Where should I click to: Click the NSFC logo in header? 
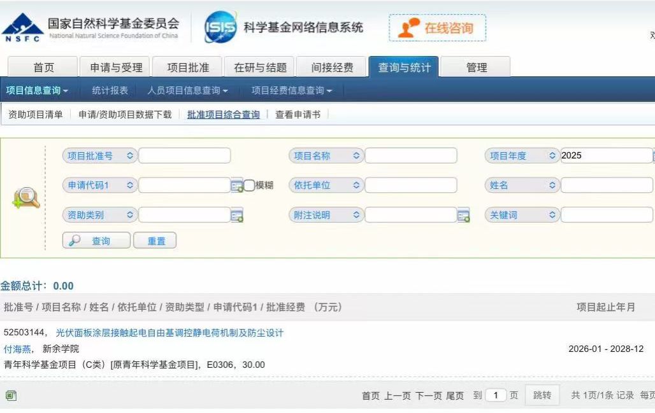coord(22,27)
